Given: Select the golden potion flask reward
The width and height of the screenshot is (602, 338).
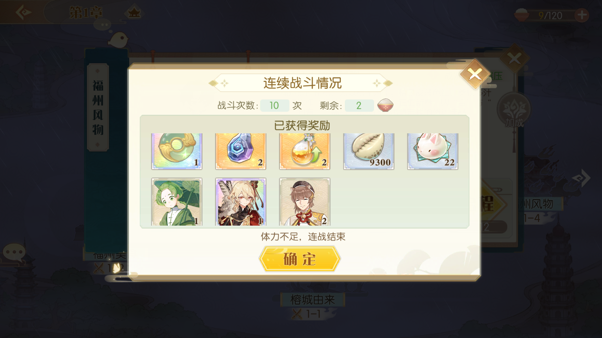Looking at the screenshot, I should pos(305,151).
